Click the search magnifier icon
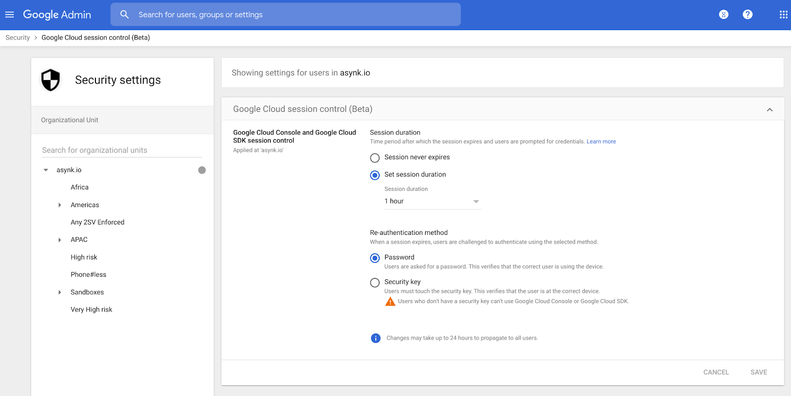This screenshot has width=791, height=396. tap(125, 15)
